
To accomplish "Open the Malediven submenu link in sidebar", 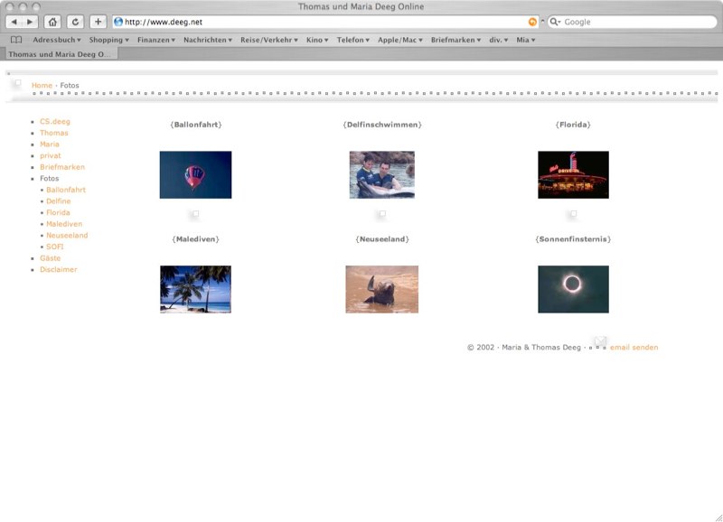I will 64,224.
